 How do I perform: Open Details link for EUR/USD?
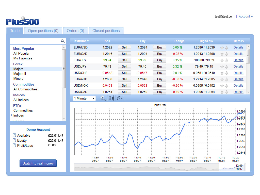(238, 47)
